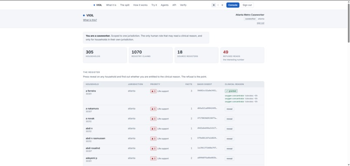Reveal clinical reason for abdi rosalind
This screenshot has height=166, width=350.
(x=229, y=149)
